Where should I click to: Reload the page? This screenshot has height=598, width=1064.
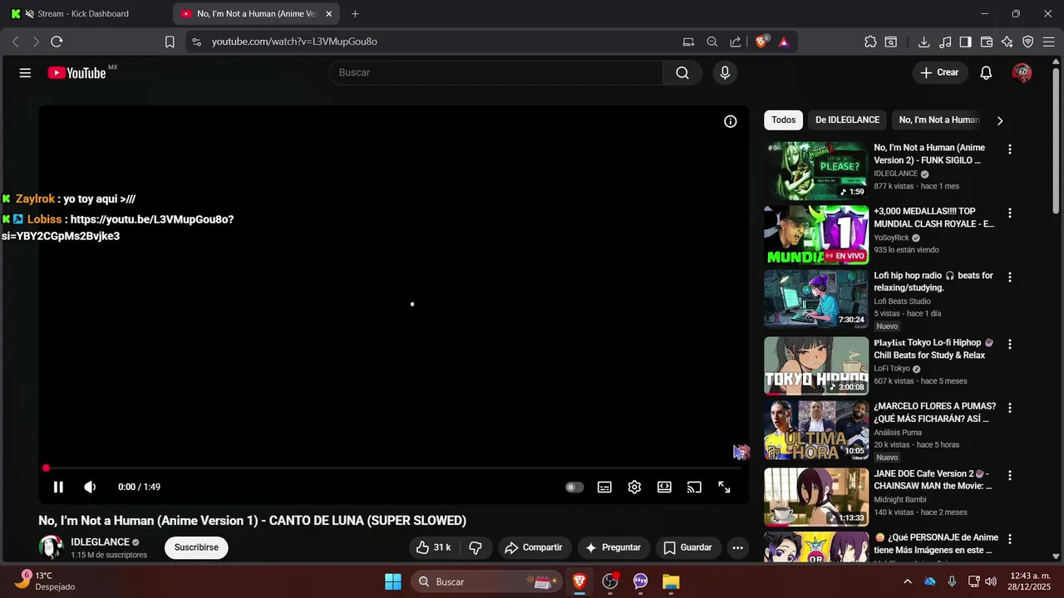[57, 42]
